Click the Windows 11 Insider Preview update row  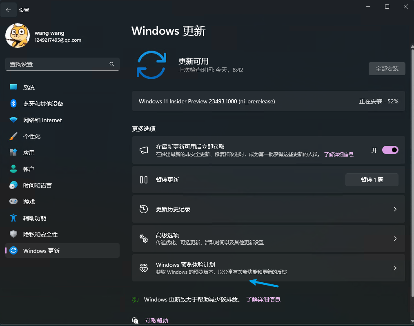point(269,101)
